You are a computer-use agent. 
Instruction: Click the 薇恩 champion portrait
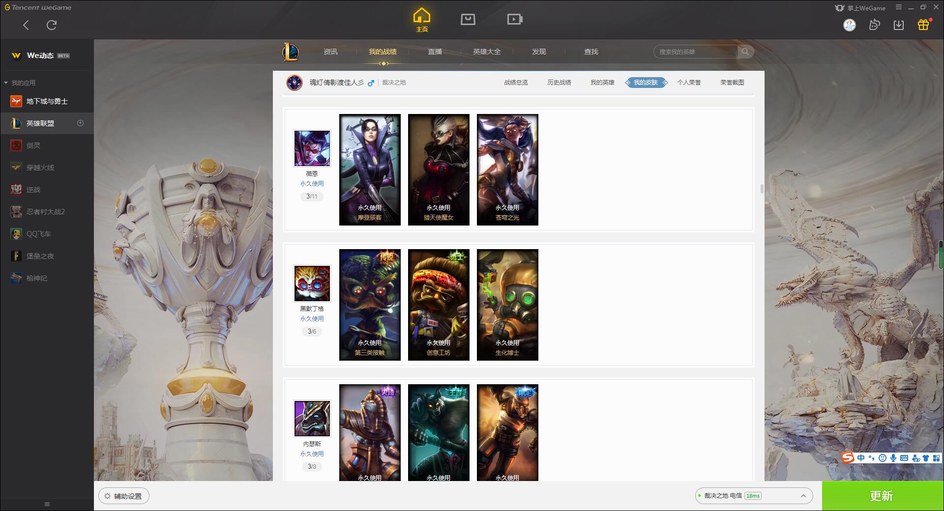(312, 148)
